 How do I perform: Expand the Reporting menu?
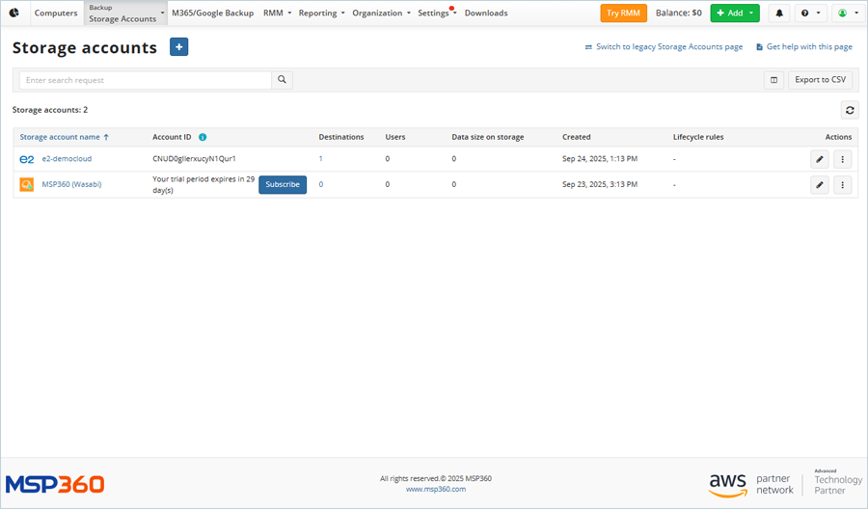pos(321,13)
